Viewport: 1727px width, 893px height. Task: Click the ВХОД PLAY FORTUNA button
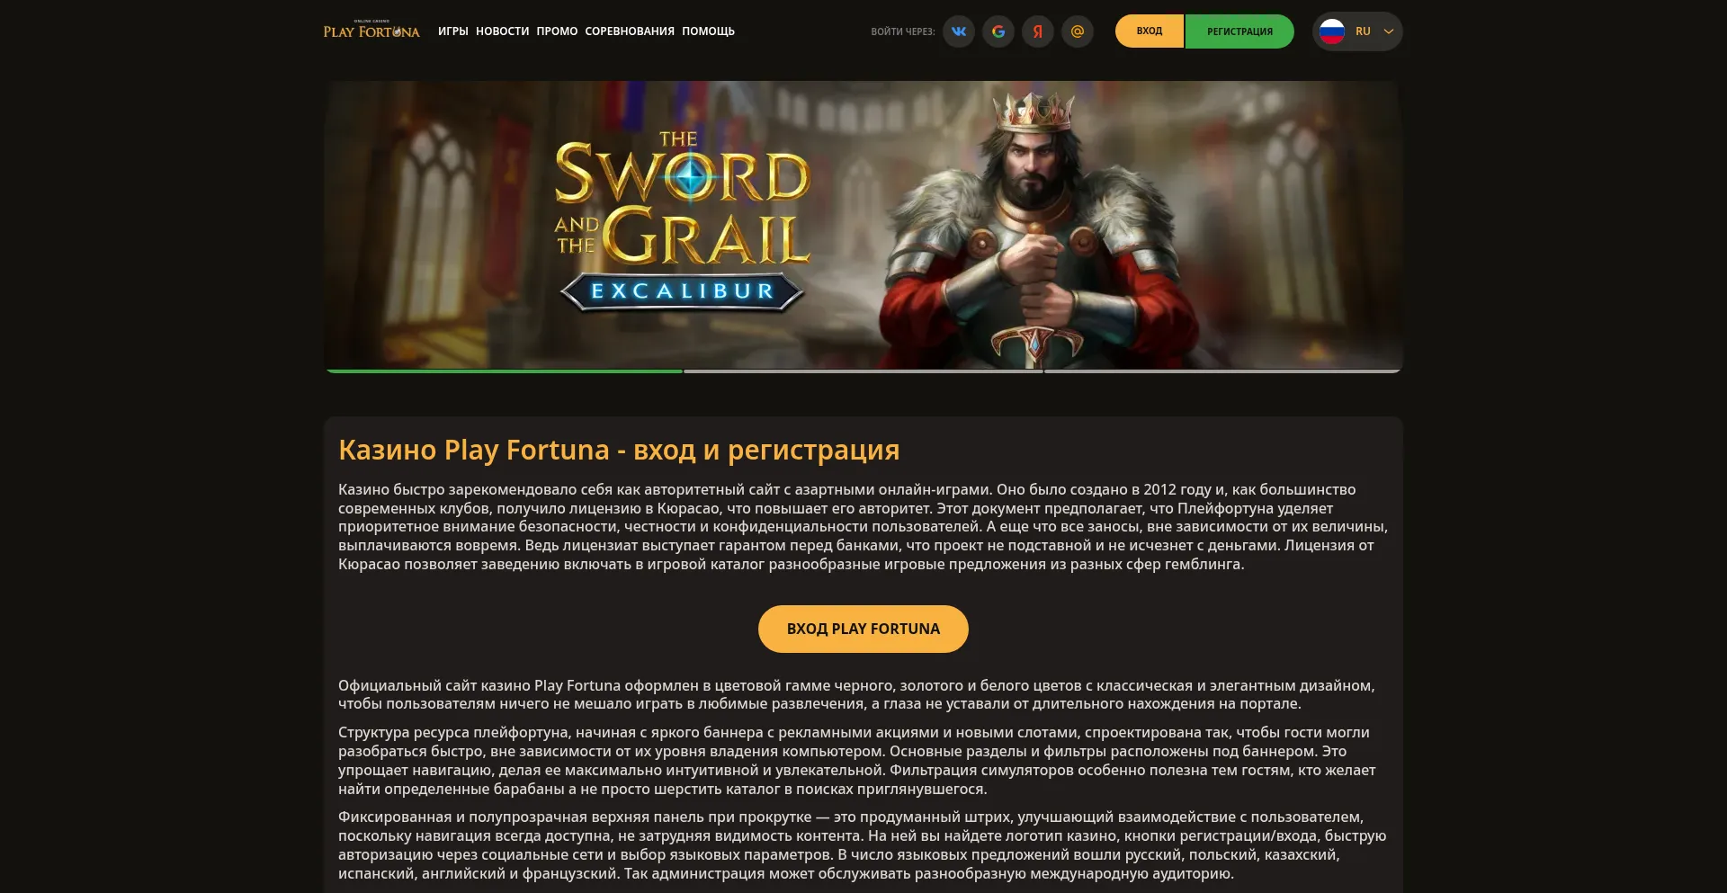863,629
